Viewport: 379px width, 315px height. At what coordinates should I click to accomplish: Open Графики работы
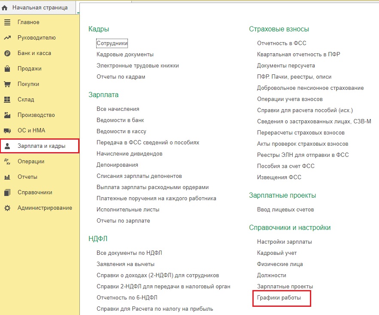(x=279, y=298)
